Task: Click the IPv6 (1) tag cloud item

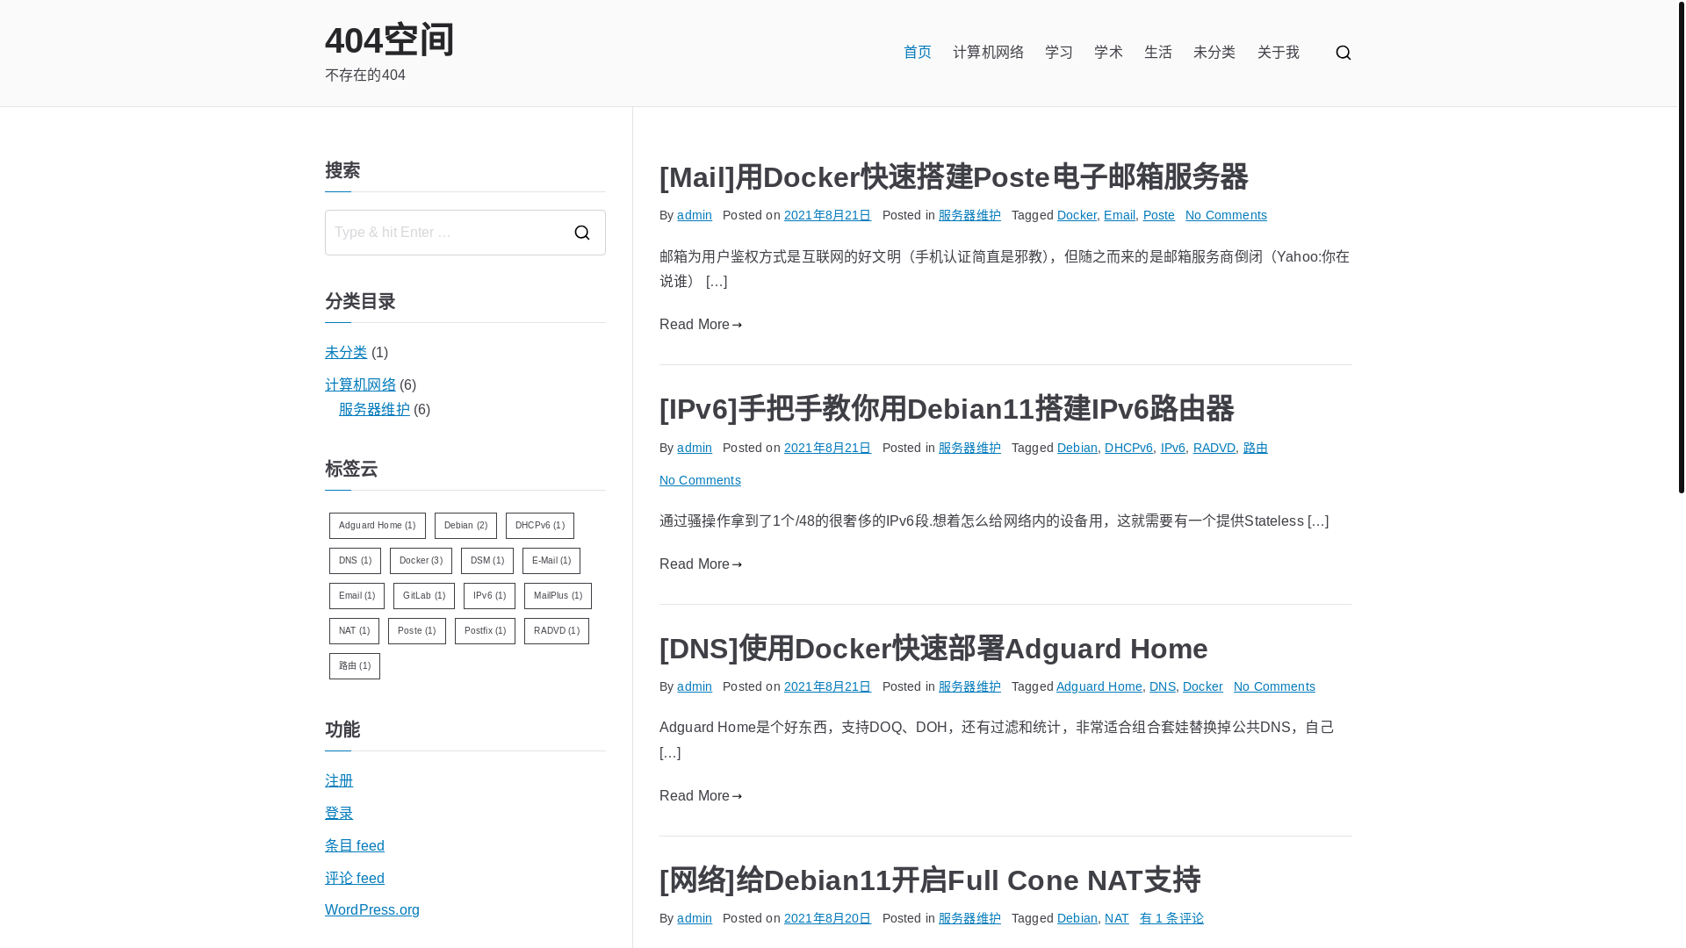Action: pyautogui.click(x=489, y=596)
